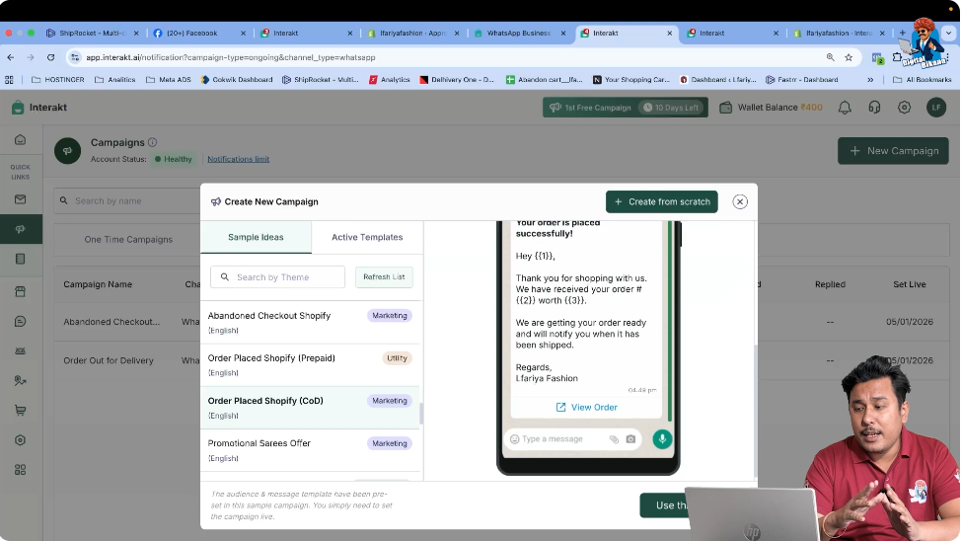Click the sample list scrollbar
The width and height of the screenshot is (962, 541).
point(421,414)
